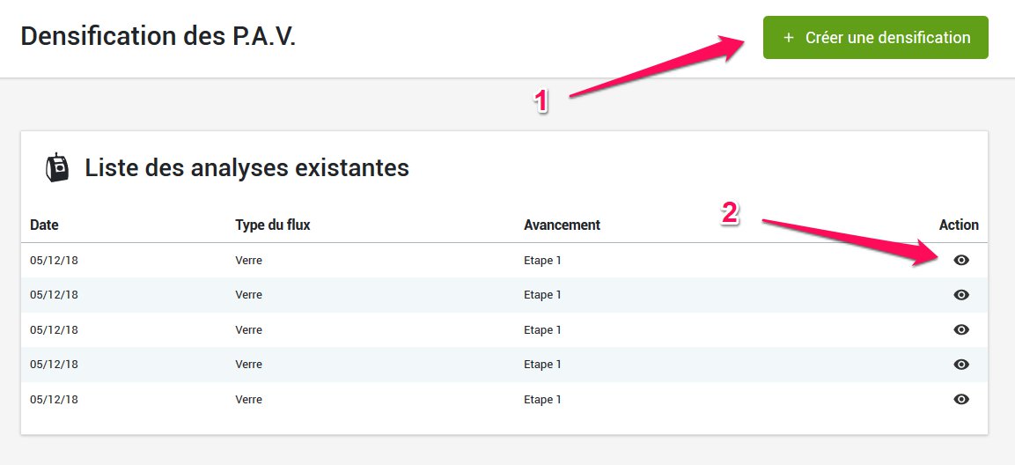The height and width of the screenshot is (465, 1015).
Task: Click the "Action" column header
Action: tap(959, 225)
